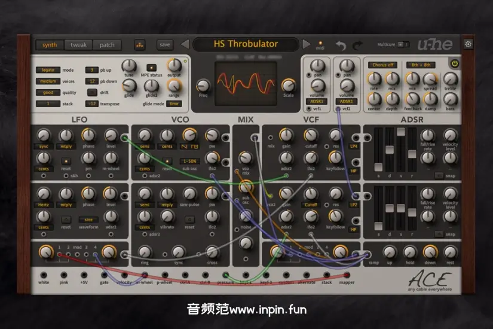The height and width of the screenshot is (329, 493).
Task: Open settings with the gear icon
Action: click(x=468, y=44)
